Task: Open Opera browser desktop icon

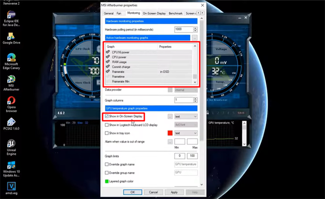Action: click(x=11, y=105)
